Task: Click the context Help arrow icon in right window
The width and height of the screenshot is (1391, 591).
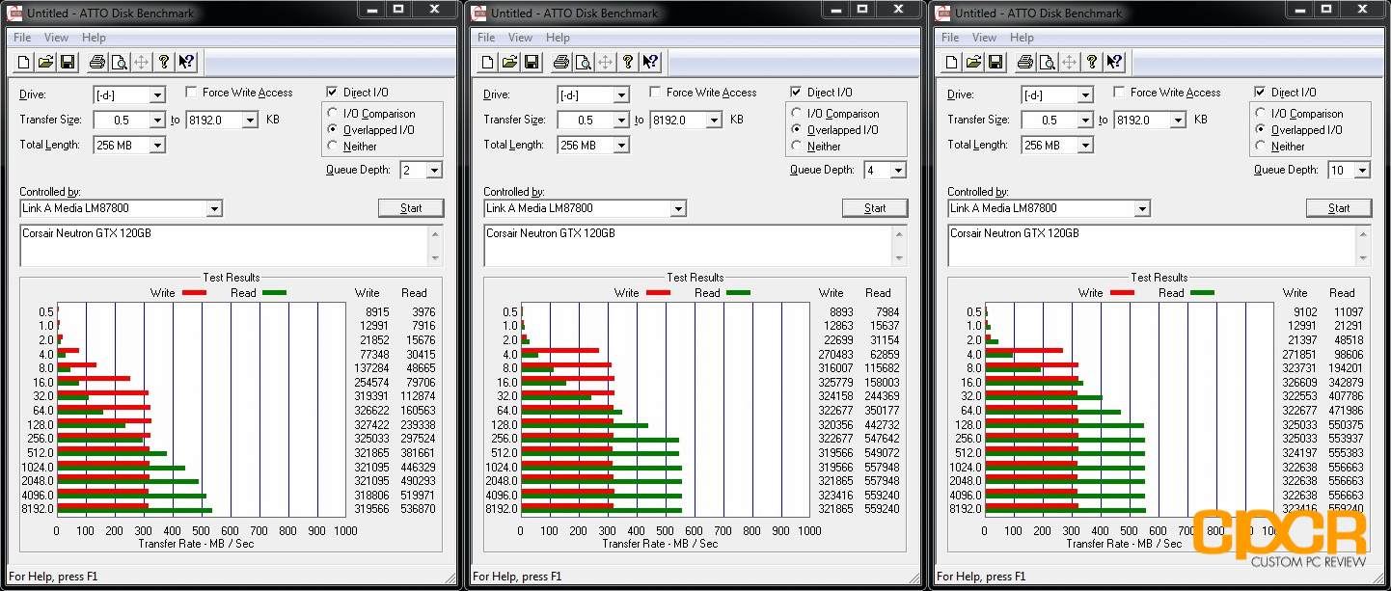Action: (1115, 63)
